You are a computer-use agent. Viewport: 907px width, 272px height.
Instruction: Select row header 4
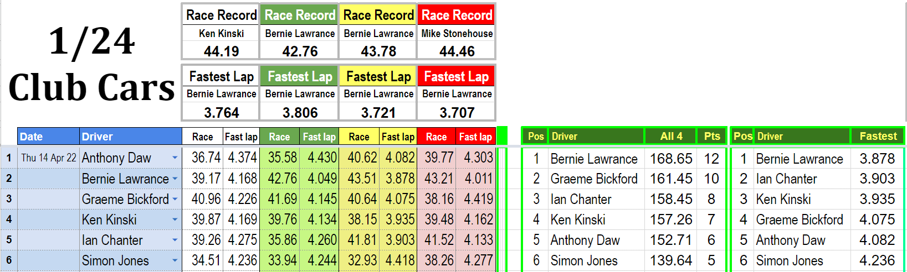(x=9, y=219)
